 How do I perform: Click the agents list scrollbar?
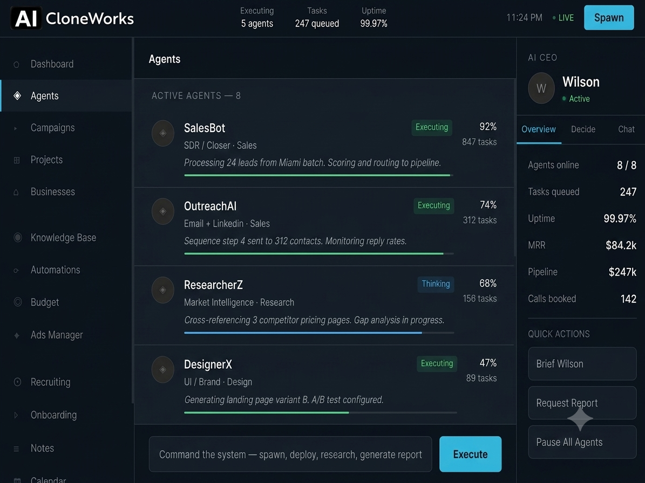point(514,168)
